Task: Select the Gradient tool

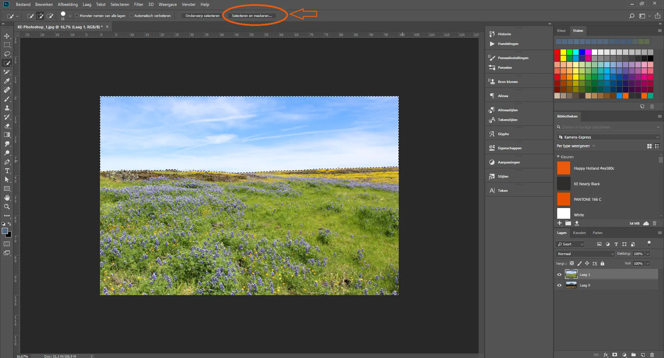Action: pyautogui.click(x=7, y=135)
